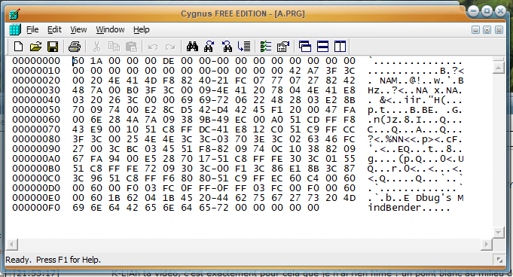Click ASCII text "Dbug's M" in row 000000E0
Viewport: 513px width, 277px height.
click(440, 198)
